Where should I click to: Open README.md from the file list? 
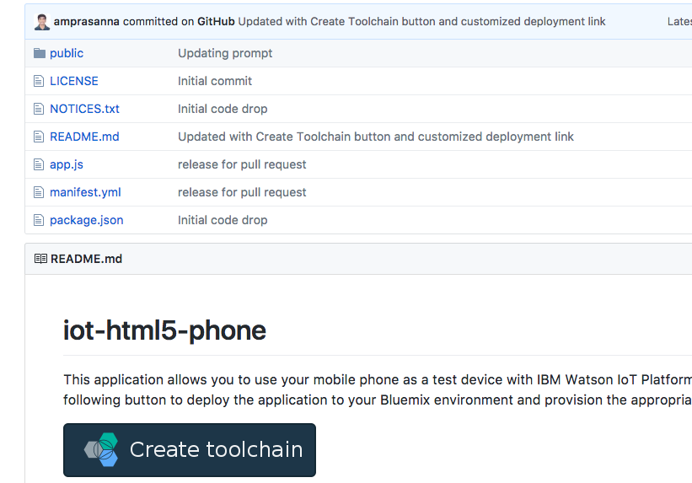[85, 137]
